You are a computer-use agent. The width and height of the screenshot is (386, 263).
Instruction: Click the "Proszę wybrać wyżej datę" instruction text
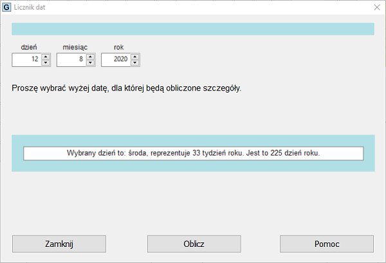(x=126, y=87)
